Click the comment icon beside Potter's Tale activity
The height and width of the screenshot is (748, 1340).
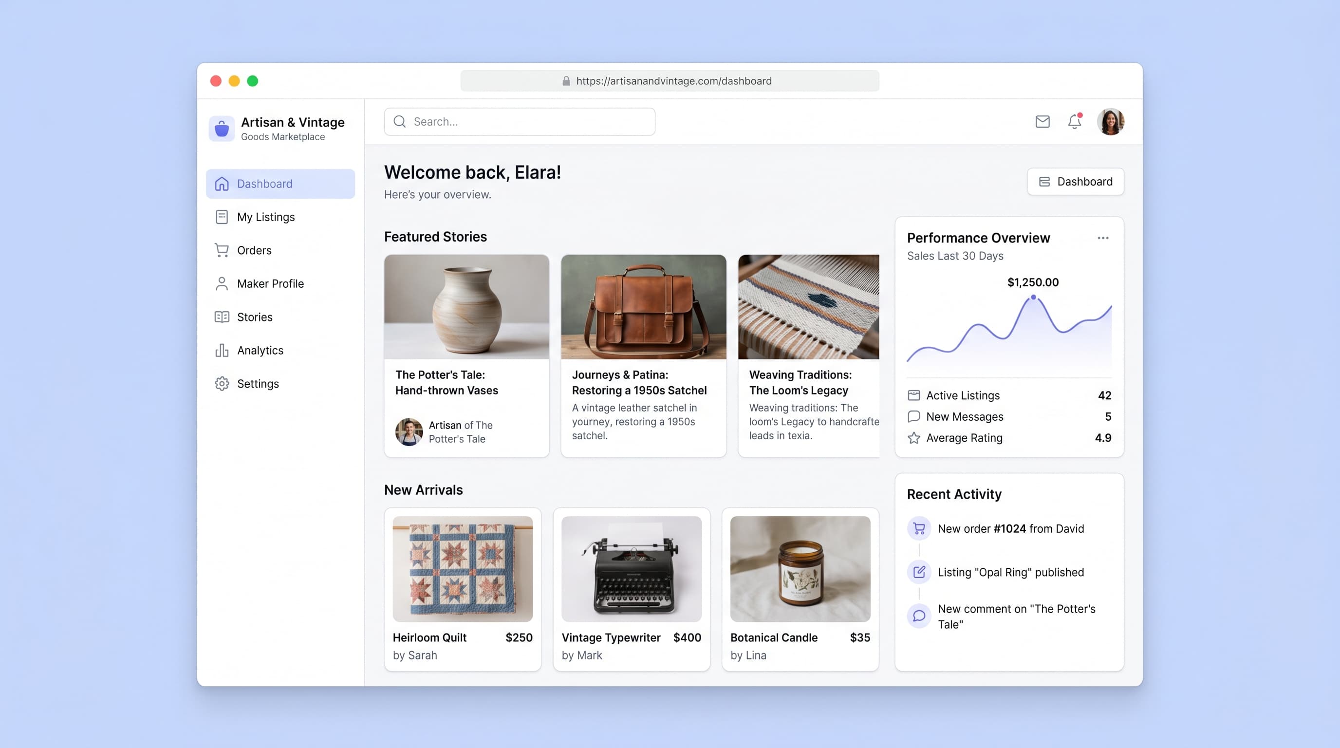click(x=919, y=616)
